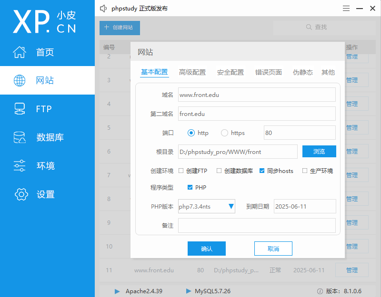This screenshot has width=381, height=297.
Task: Enable the 创建数据库 checkbox
Action: click(x=219, y=171)
